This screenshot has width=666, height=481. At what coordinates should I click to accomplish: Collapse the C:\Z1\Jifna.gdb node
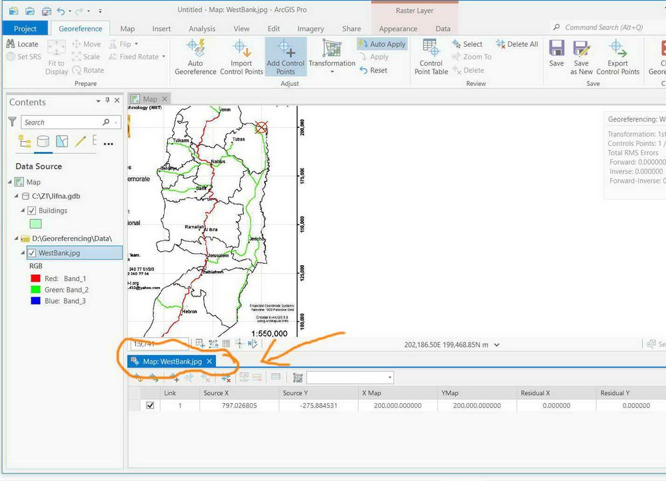coord(16,196)
